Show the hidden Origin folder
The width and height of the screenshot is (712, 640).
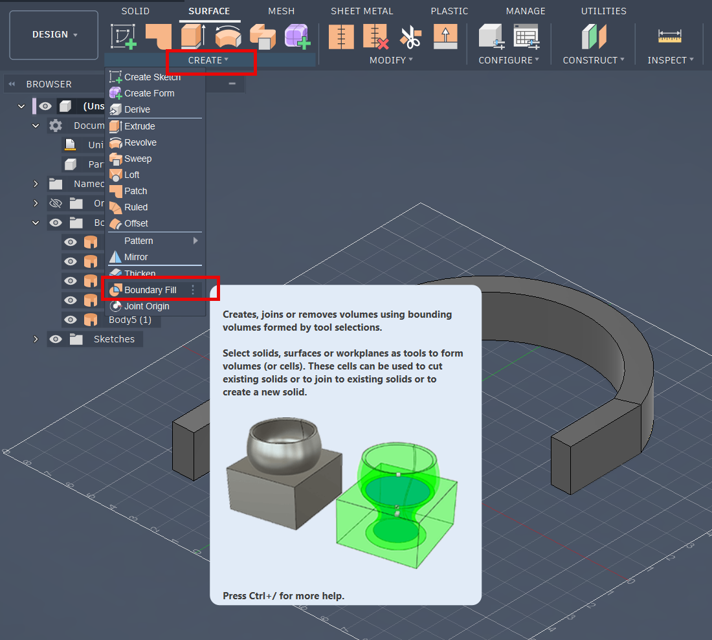click(x=56, y=203)
